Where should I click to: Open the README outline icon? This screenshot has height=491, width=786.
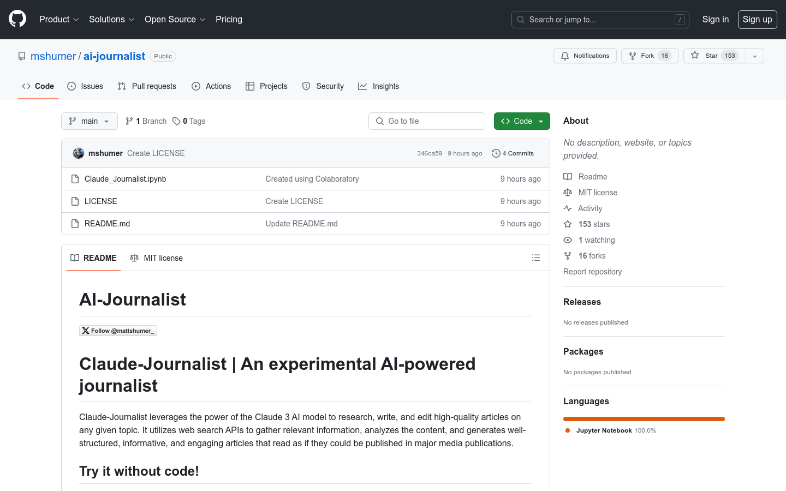(x=535, y=258)
